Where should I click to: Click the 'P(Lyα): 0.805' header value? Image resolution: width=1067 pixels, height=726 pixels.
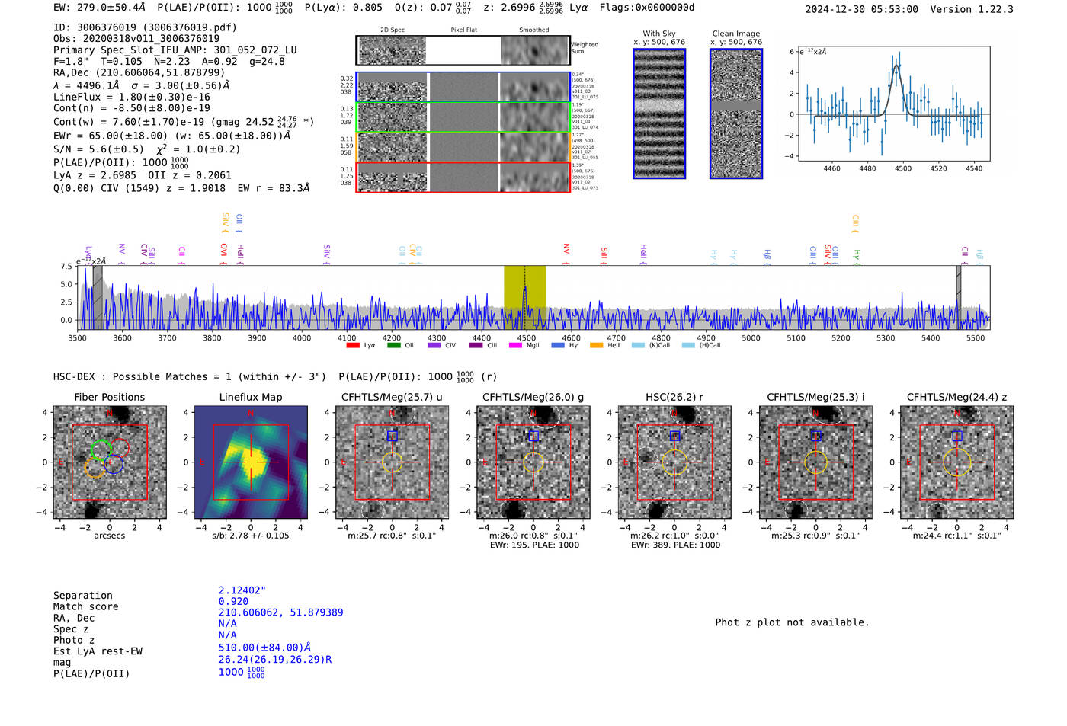point(344,8)
